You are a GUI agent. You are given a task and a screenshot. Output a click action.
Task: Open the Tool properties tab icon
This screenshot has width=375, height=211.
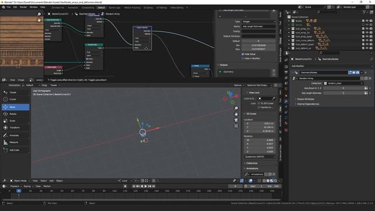click(286, 60)
